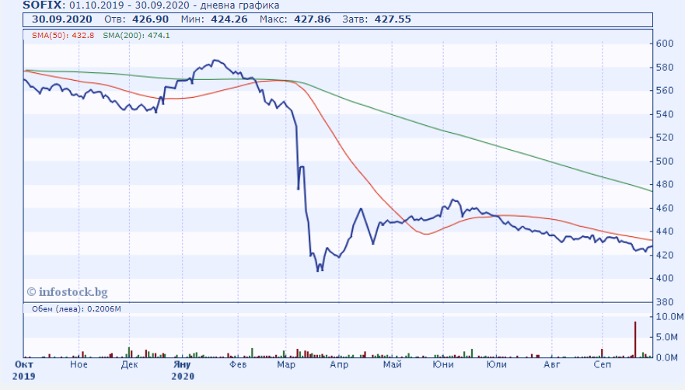
Task: Click the SMA(200): 474.1 legend label
Action: pos(136,36)
